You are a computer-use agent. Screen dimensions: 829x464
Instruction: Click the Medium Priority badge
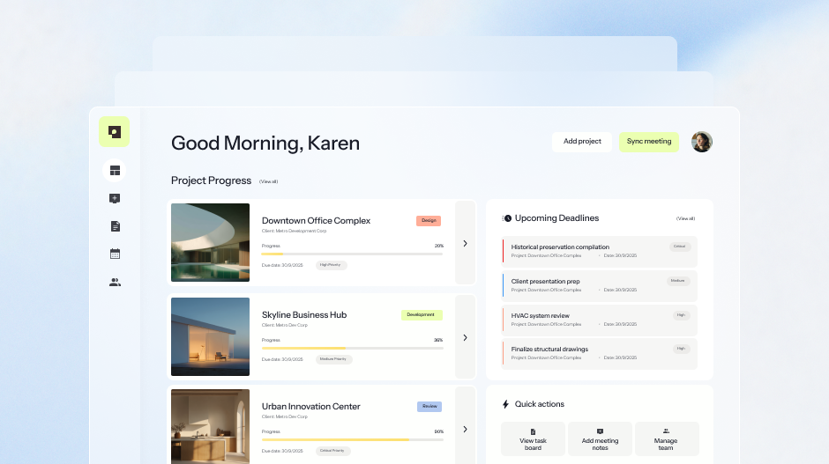333,359
